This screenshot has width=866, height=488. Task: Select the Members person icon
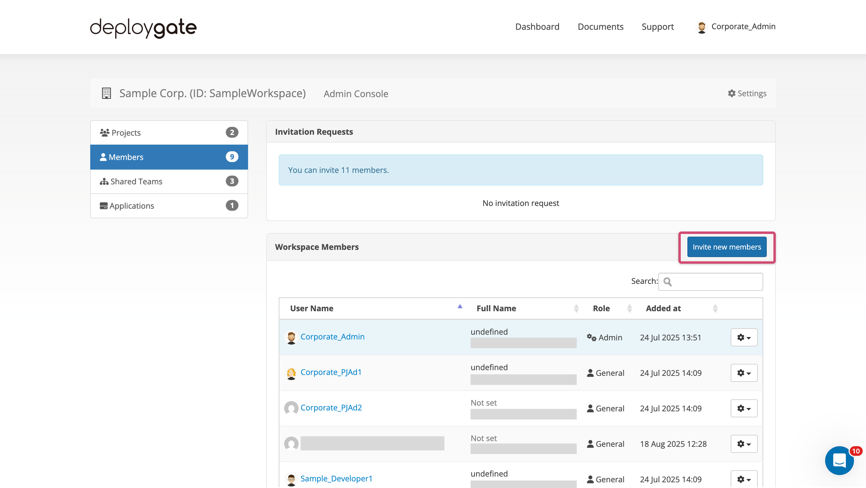click(103, 157)
